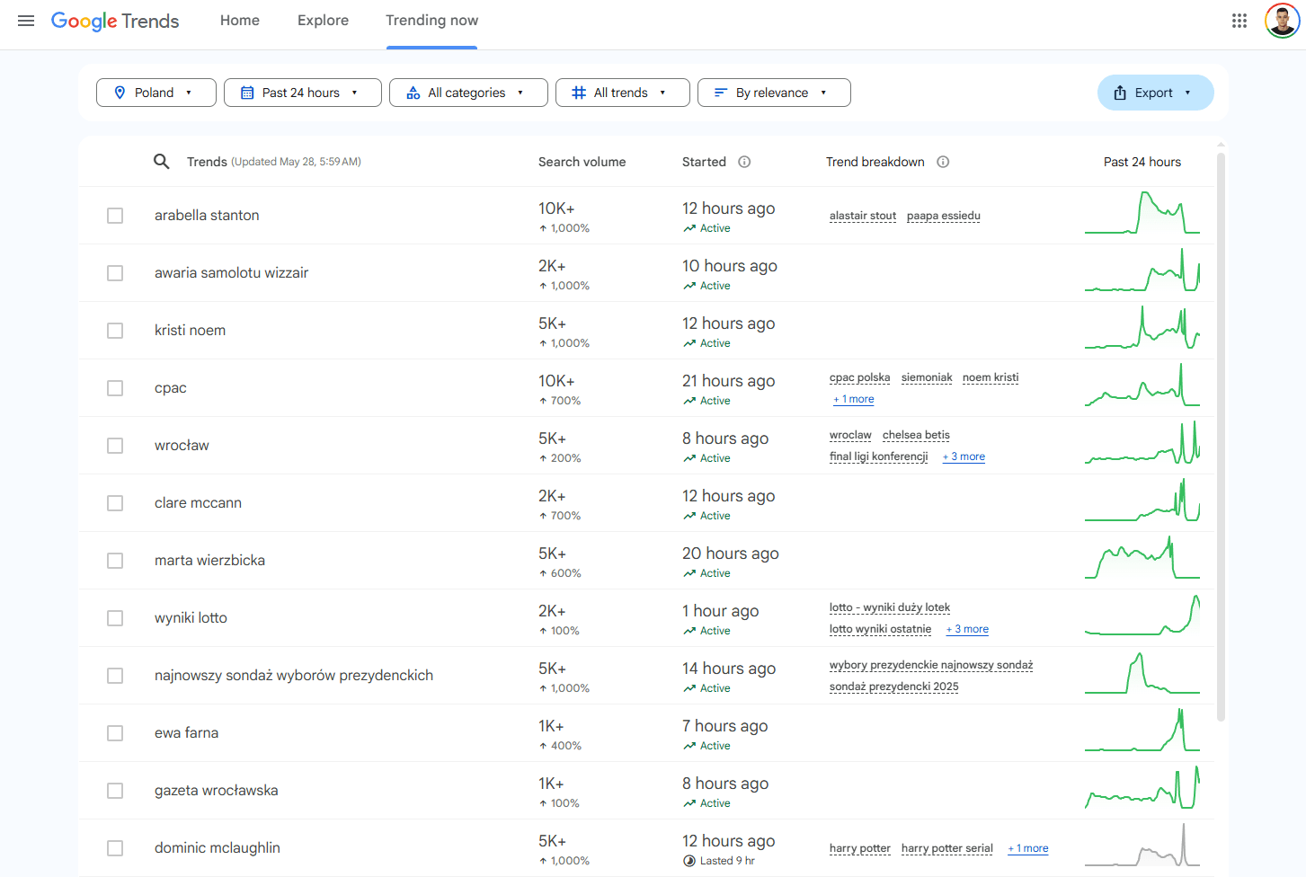Expand '+ 1 more' in dominic mclaughlin breakdown
Image resolution: width=1306 pixels, height=877 pixels.
click(x=1028, y=848)
